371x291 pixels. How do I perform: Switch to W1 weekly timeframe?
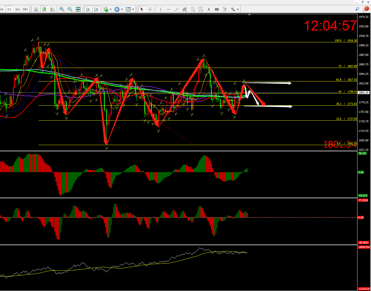[x=18, y=9]
